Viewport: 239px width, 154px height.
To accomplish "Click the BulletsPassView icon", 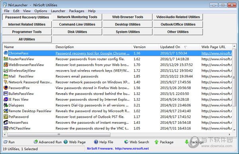I will (x=6, y=94).
